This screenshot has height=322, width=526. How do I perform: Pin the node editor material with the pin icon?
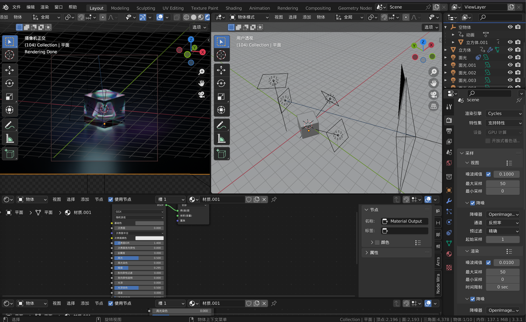coord(274,200)
